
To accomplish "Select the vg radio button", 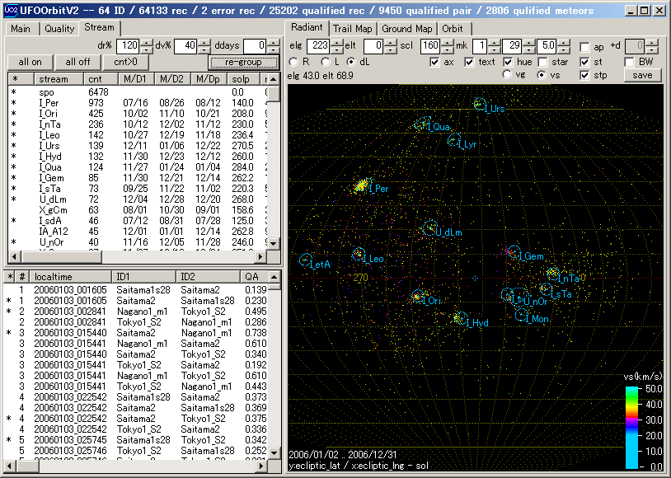I will pyautogui.click(x=508, y=75).
